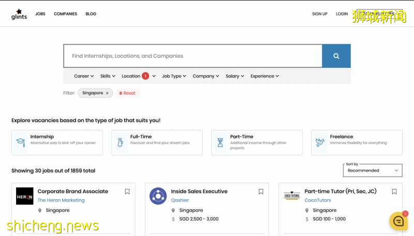Screen dimensions: 414x236
Task: Expand the Career filter dropdown
Action: [x=83, y=76]
